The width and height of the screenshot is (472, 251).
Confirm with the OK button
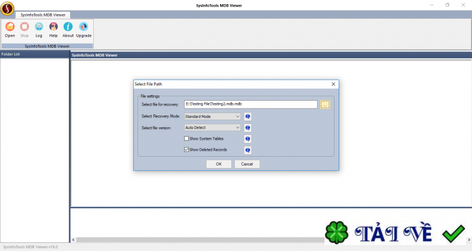(x=218, y=164)
